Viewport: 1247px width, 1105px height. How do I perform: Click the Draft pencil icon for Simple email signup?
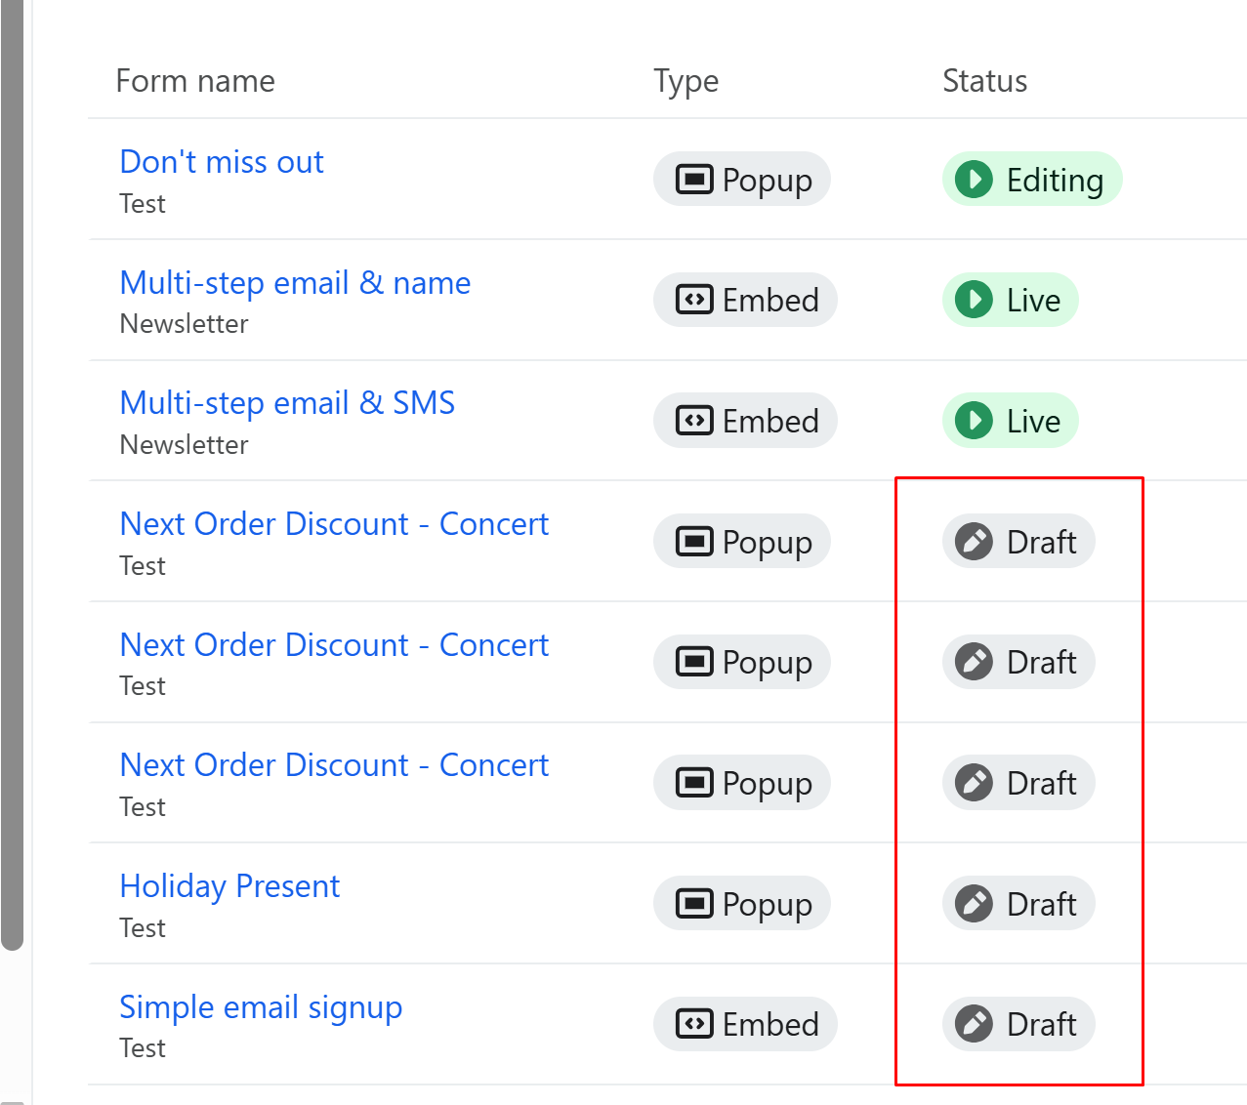974,1024
